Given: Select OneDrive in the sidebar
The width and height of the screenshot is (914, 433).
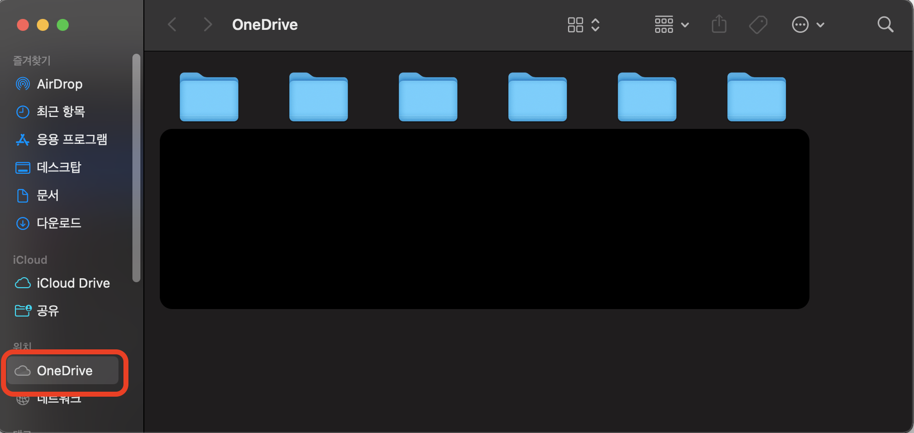Looking at the screenshot, I should tap(63, 371).
